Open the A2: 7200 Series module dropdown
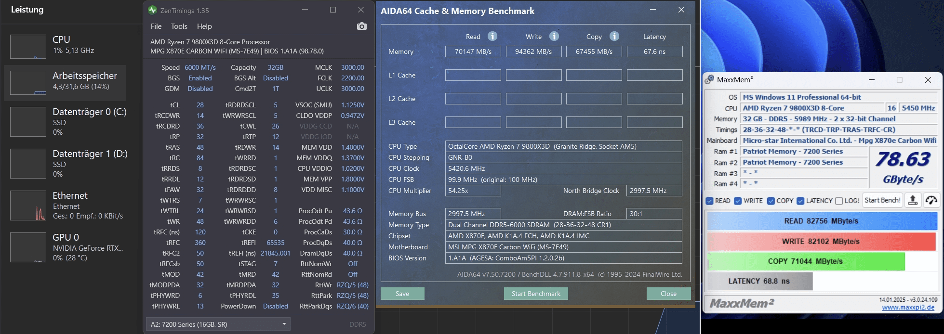 click(218, 324)
